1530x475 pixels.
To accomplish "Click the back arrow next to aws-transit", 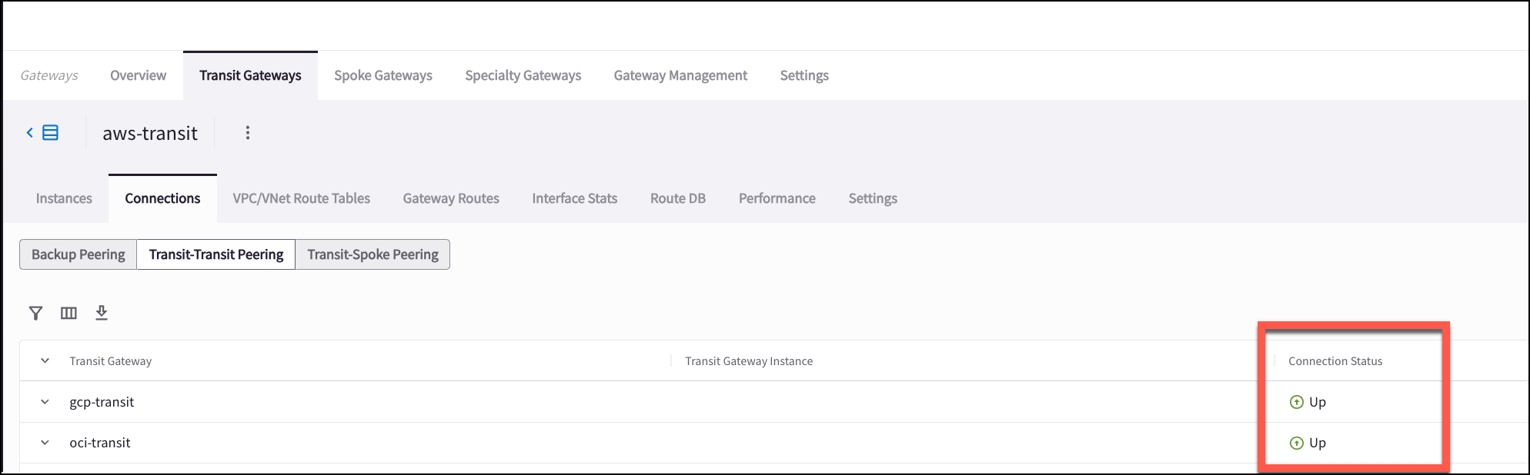I will (28, 132).
